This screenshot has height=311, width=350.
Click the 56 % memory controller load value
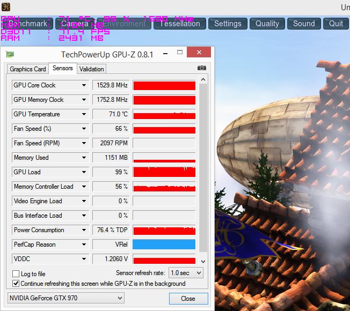coord(111,187)
